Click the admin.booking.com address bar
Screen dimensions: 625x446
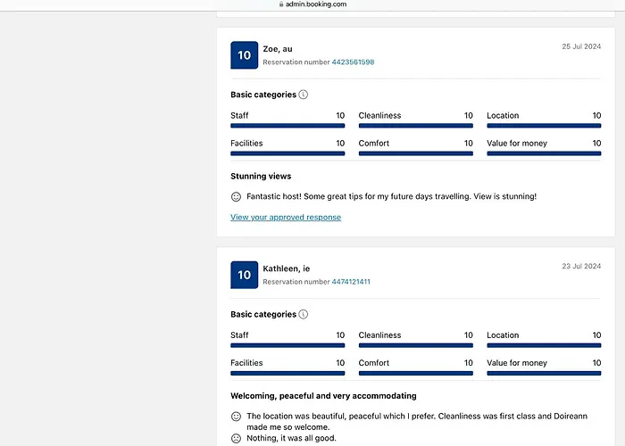(314, 4)
